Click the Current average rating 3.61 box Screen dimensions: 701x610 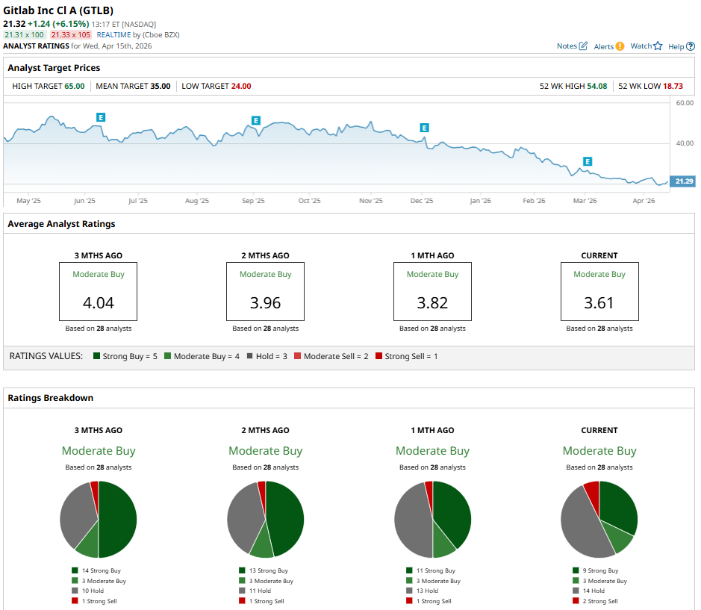click(x=599, y=291)
